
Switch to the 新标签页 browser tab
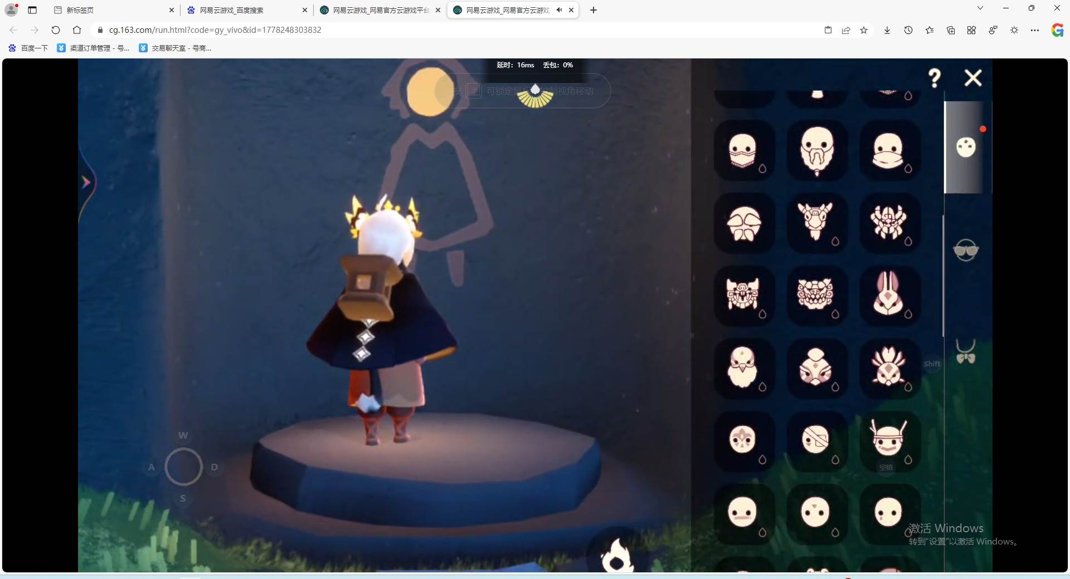click(114, 10)
